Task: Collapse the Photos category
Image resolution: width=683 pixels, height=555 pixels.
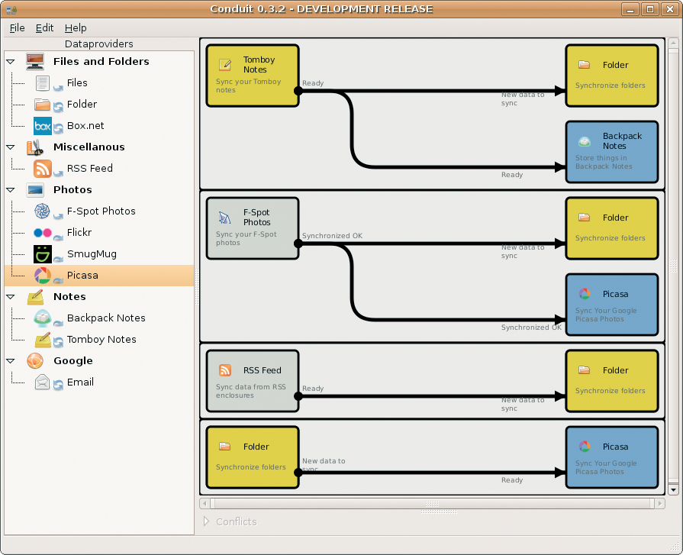Action: [x=11, y=190]
